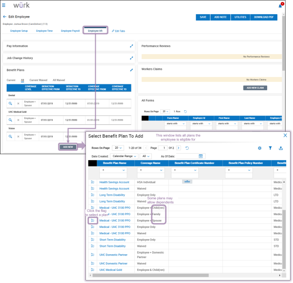Remove UHC Medical Gold plan via X icon

pos(18,120)
